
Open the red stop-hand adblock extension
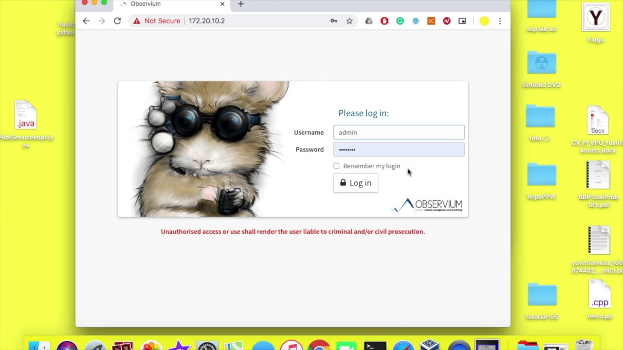(385, 21)
